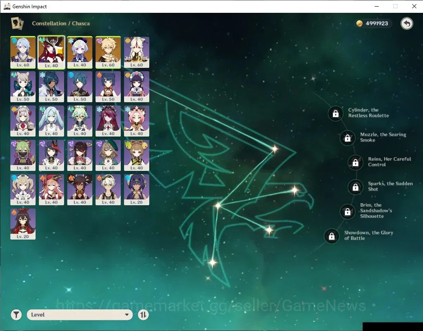423x331 pixels.
Task: Select Yanfei's pink-haired Lv. 40 portrait
Action: coord(51,189)
